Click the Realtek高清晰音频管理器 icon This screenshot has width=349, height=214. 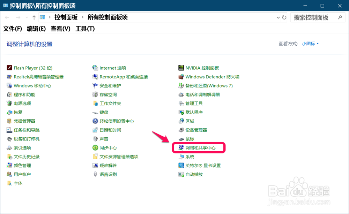(9, 77)
